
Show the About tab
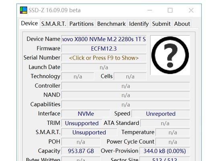(182, 24)
